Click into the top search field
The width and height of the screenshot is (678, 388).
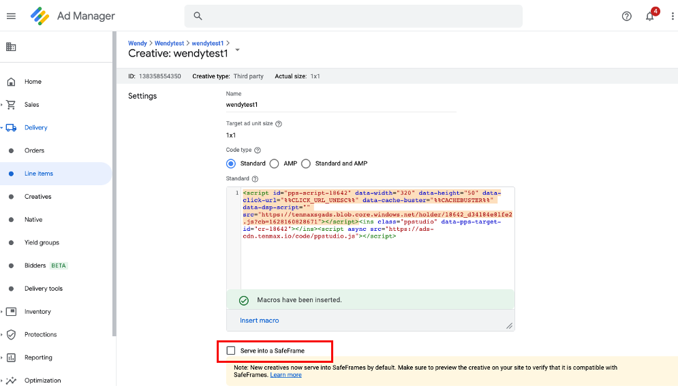(353, 16)
